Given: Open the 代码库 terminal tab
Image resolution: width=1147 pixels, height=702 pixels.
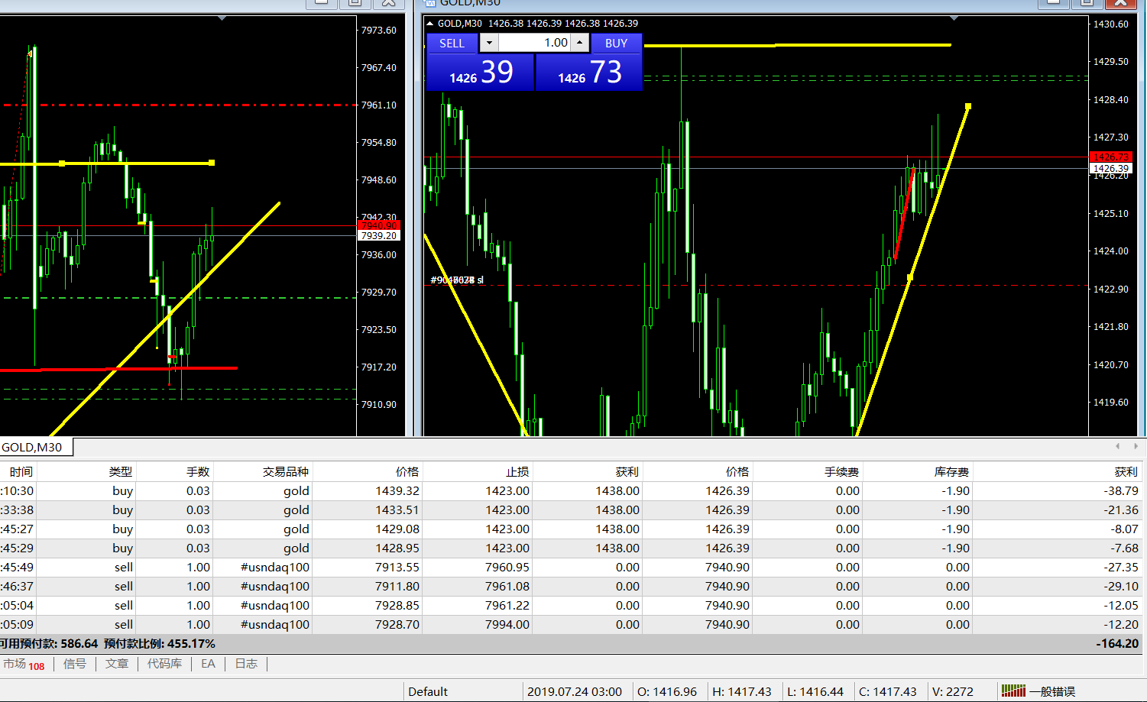Looking at the screenshot, I should (x=164, y=664).
